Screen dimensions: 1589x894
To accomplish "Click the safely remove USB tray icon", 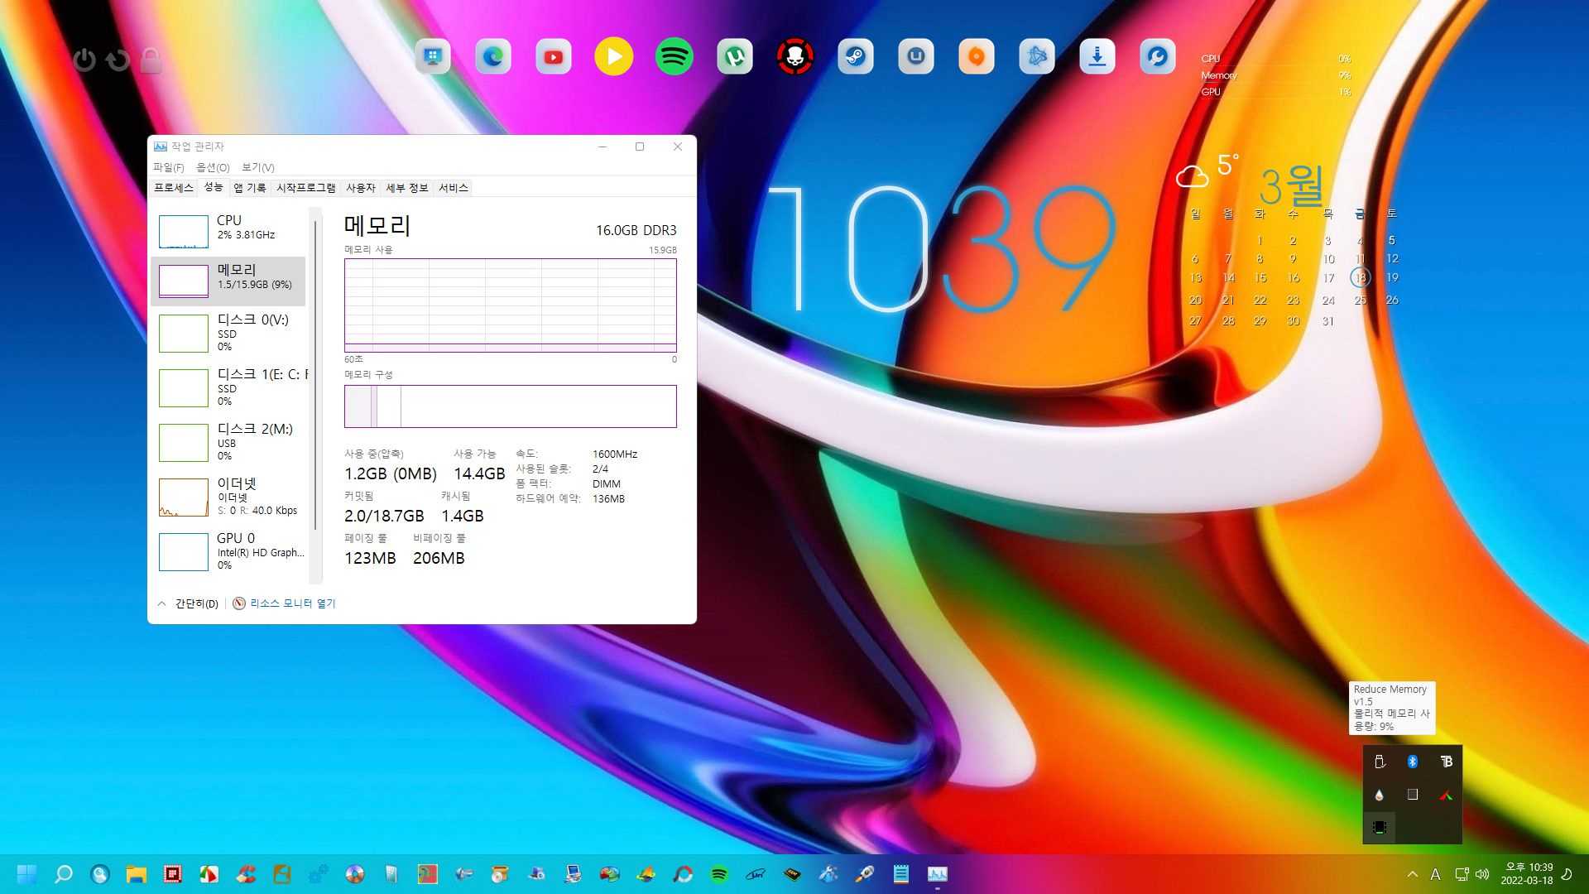I will (x=1380, y=762).
